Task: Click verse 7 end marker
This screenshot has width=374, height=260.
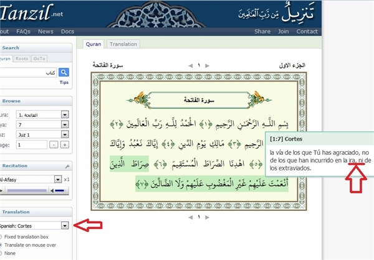Action: point(142,184)
